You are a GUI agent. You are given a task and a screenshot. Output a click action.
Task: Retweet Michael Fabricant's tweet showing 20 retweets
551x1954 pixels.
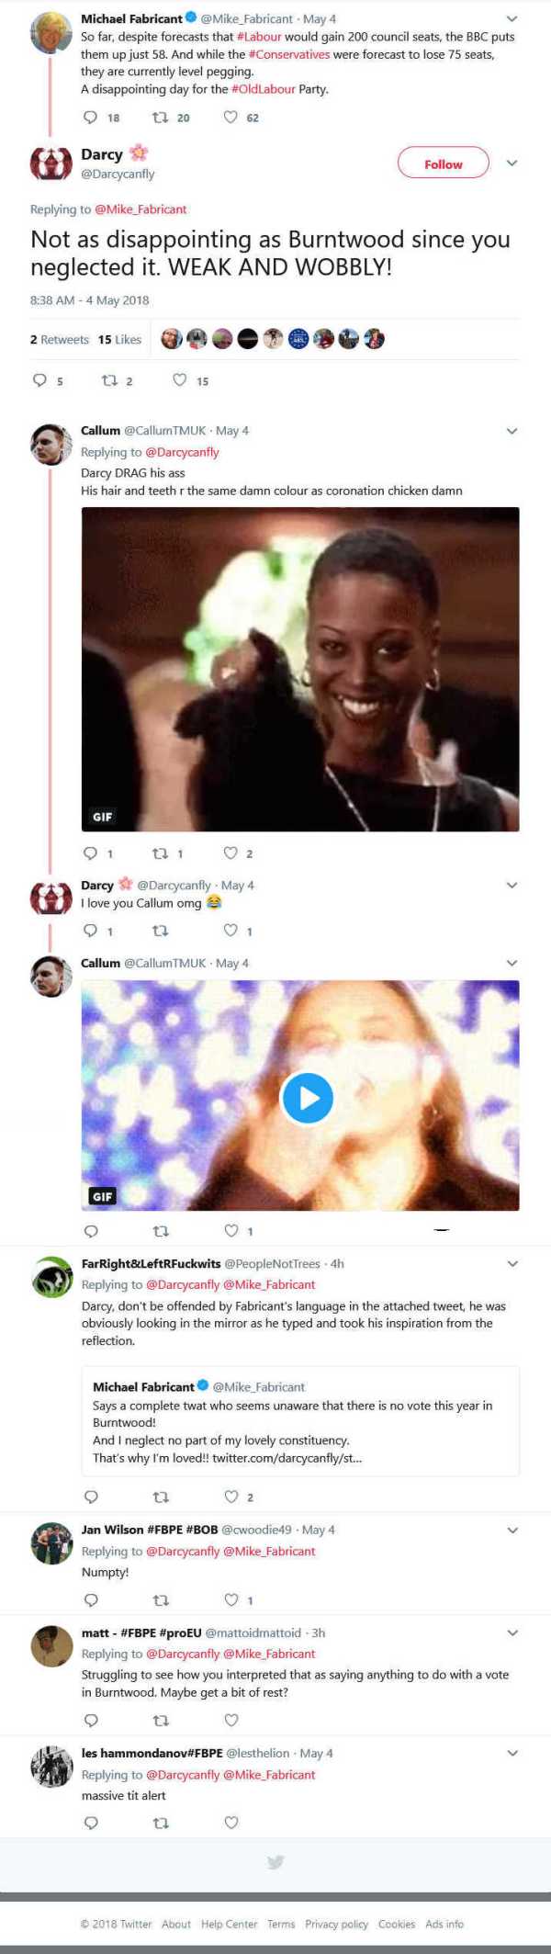pos(160,118)
